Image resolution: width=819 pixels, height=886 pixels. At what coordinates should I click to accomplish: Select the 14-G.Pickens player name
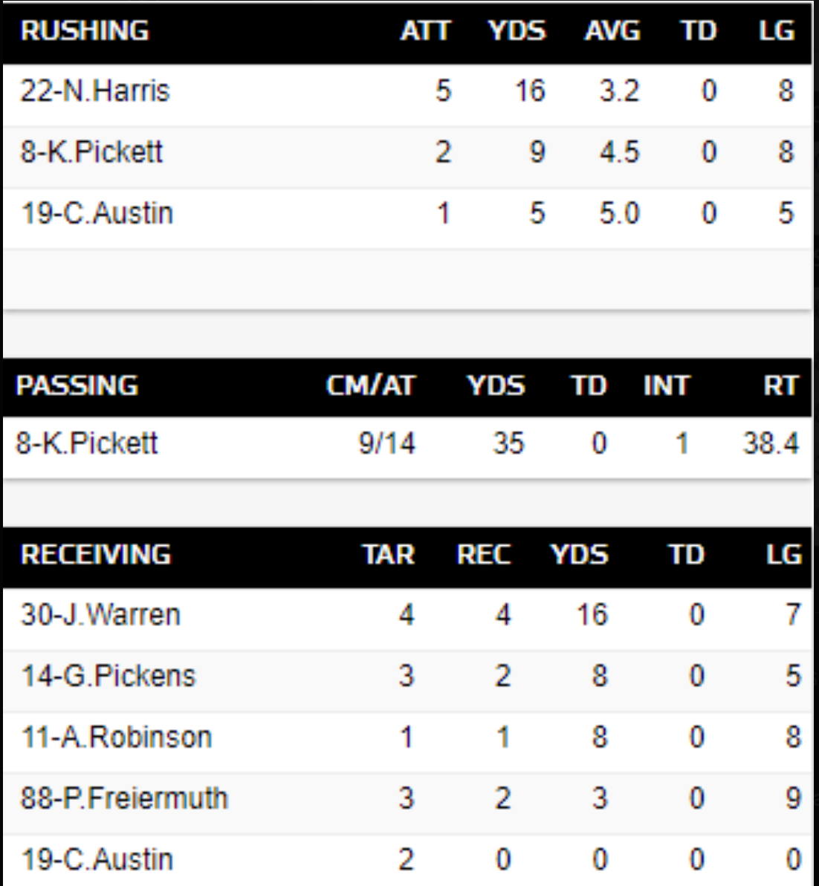pos(108,676)
